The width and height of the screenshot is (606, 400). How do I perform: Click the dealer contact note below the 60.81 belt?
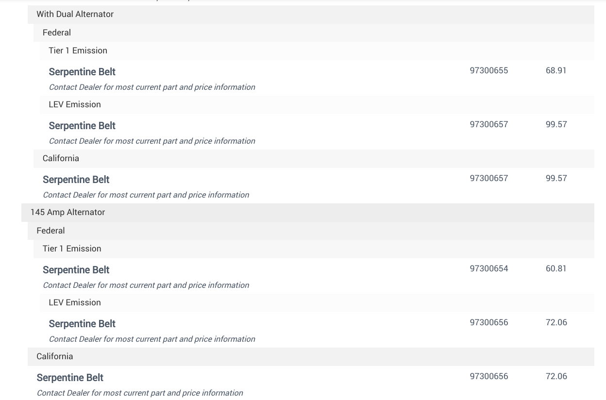tap(146, 285)
